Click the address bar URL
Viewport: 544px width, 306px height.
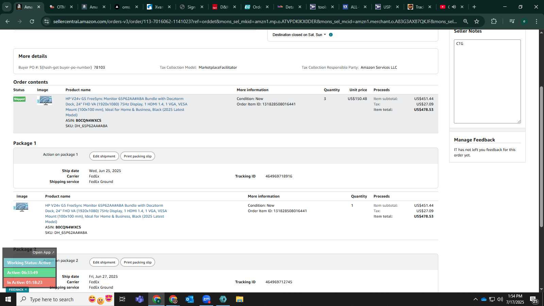click(255, 21)
